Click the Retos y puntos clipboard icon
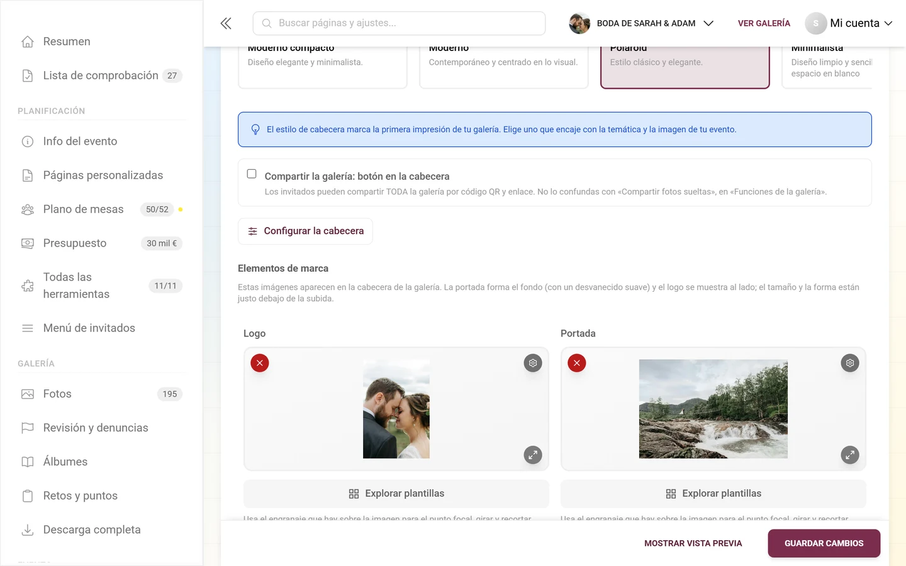This screenshot has height=566, width=906. coord(28,496)
